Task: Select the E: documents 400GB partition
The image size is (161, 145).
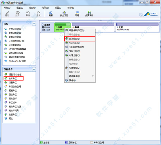Action: point(137,27)
